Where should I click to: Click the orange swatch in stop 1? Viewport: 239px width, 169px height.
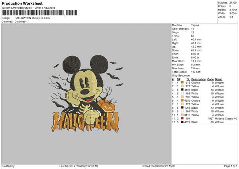click(x=182, y=82)
